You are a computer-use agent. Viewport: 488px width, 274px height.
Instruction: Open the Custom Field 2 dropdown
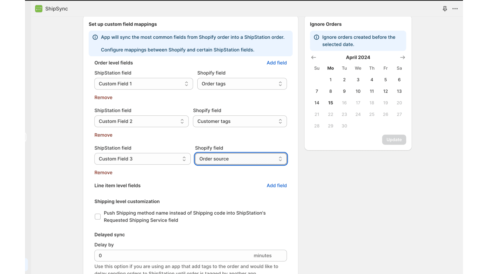141,121
